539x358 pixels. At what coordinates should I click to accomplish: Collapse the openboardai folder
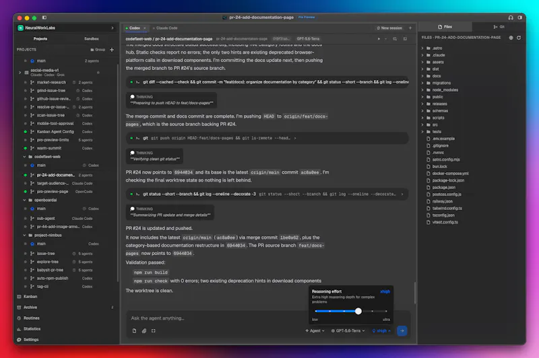click(24, 200)
